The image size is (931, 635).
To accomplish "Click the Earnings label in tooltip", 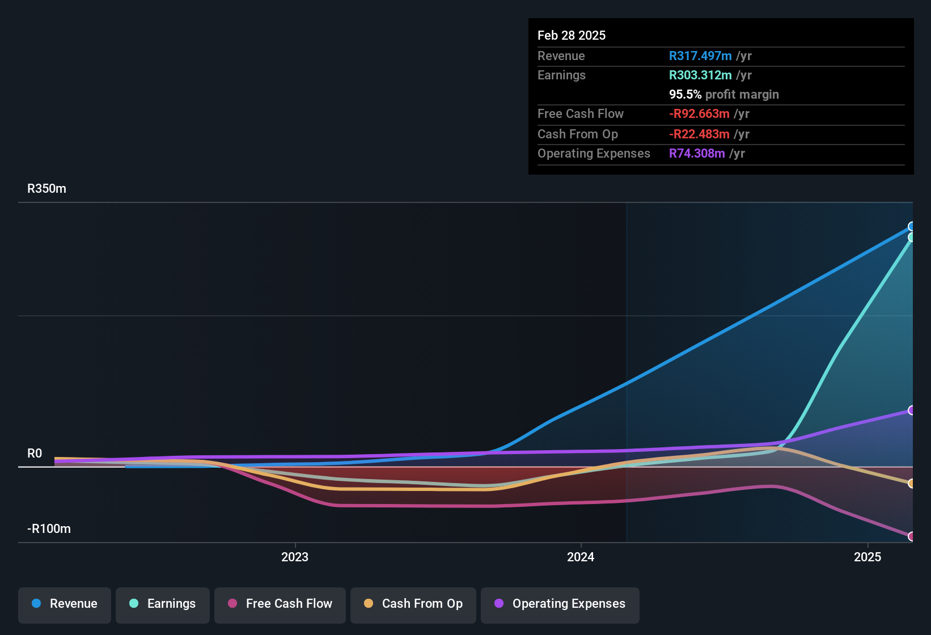I will point(561,75).
